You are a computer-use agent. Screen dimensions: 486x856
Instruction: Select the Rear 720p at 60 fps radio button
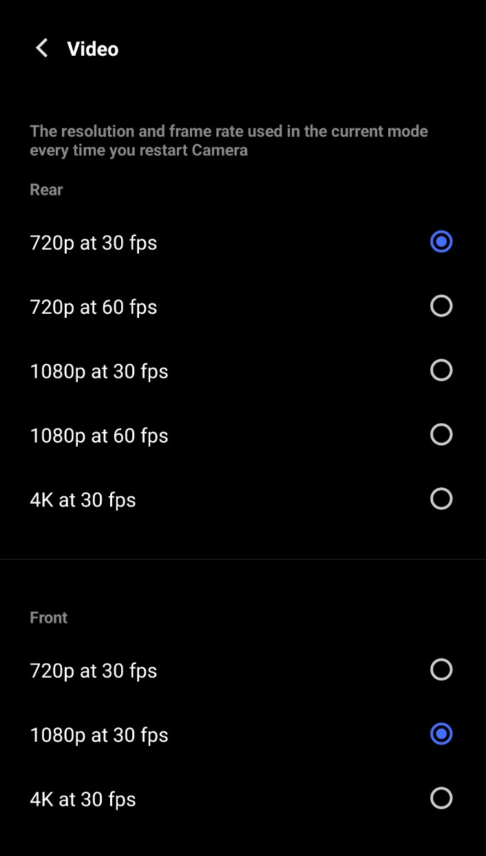coord(441,306)
